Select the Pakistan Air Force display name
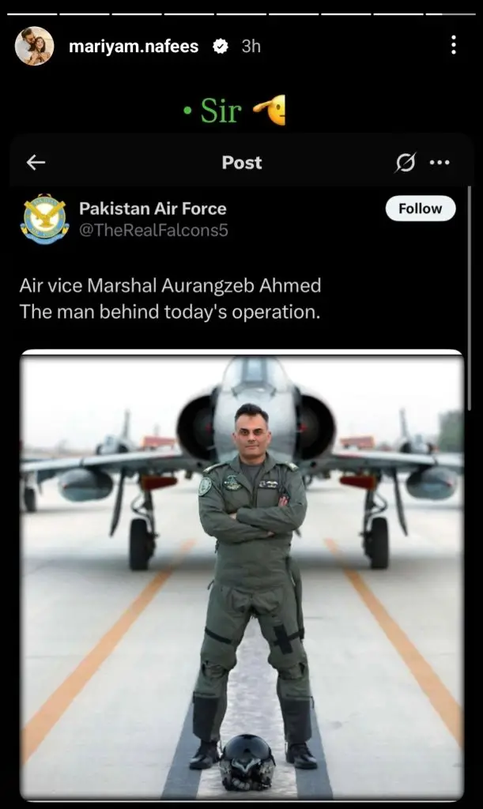 pos(153,209)
